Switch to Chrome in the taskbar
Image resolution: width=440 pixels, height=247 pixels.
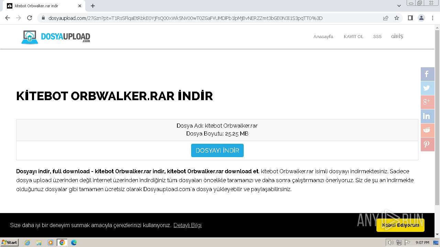62,243
